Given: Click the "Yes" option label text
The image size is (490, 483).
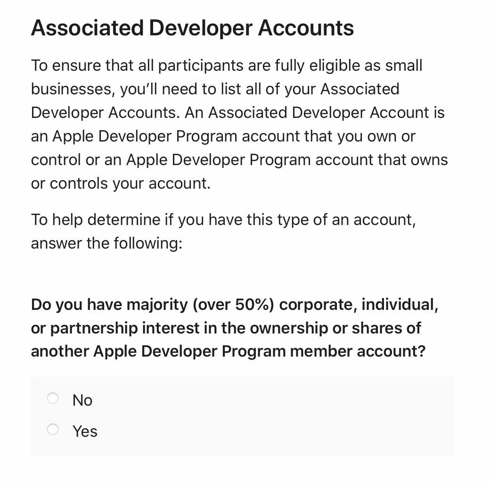Looking at the screenshot, I should coord(85,431).
